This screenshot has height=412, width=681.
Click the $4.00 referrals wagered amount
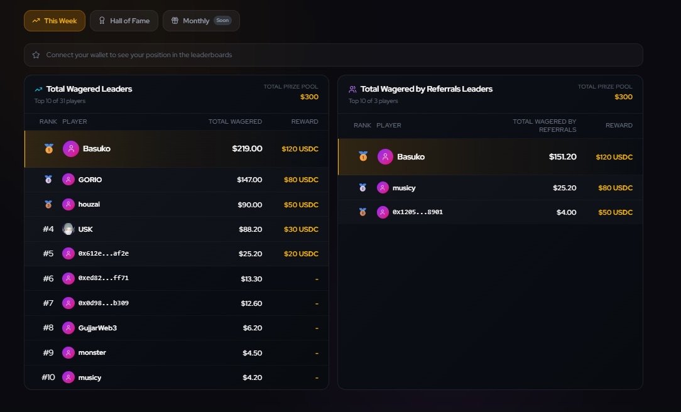566,212
